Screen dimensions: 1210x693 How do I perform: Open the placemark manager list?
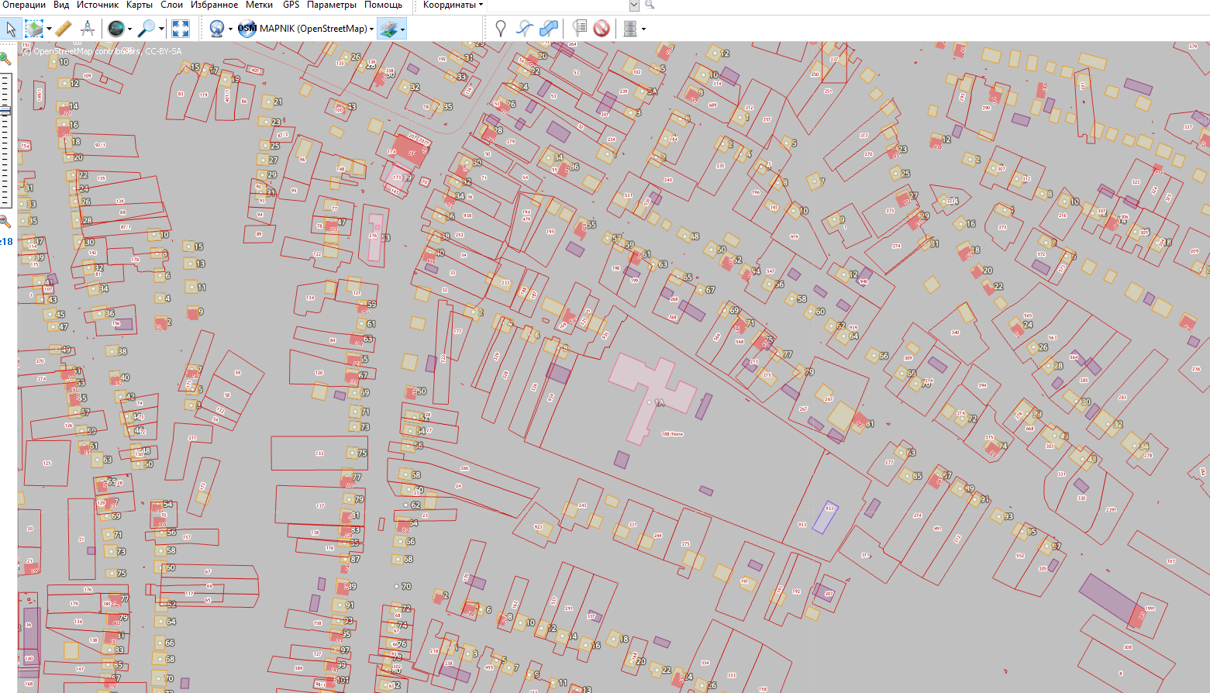pos(579,29)
